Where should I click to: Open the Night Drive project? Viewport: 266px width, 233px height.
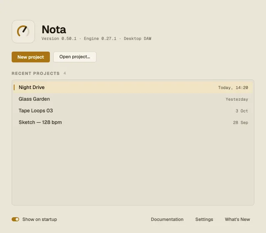(133, 87)
